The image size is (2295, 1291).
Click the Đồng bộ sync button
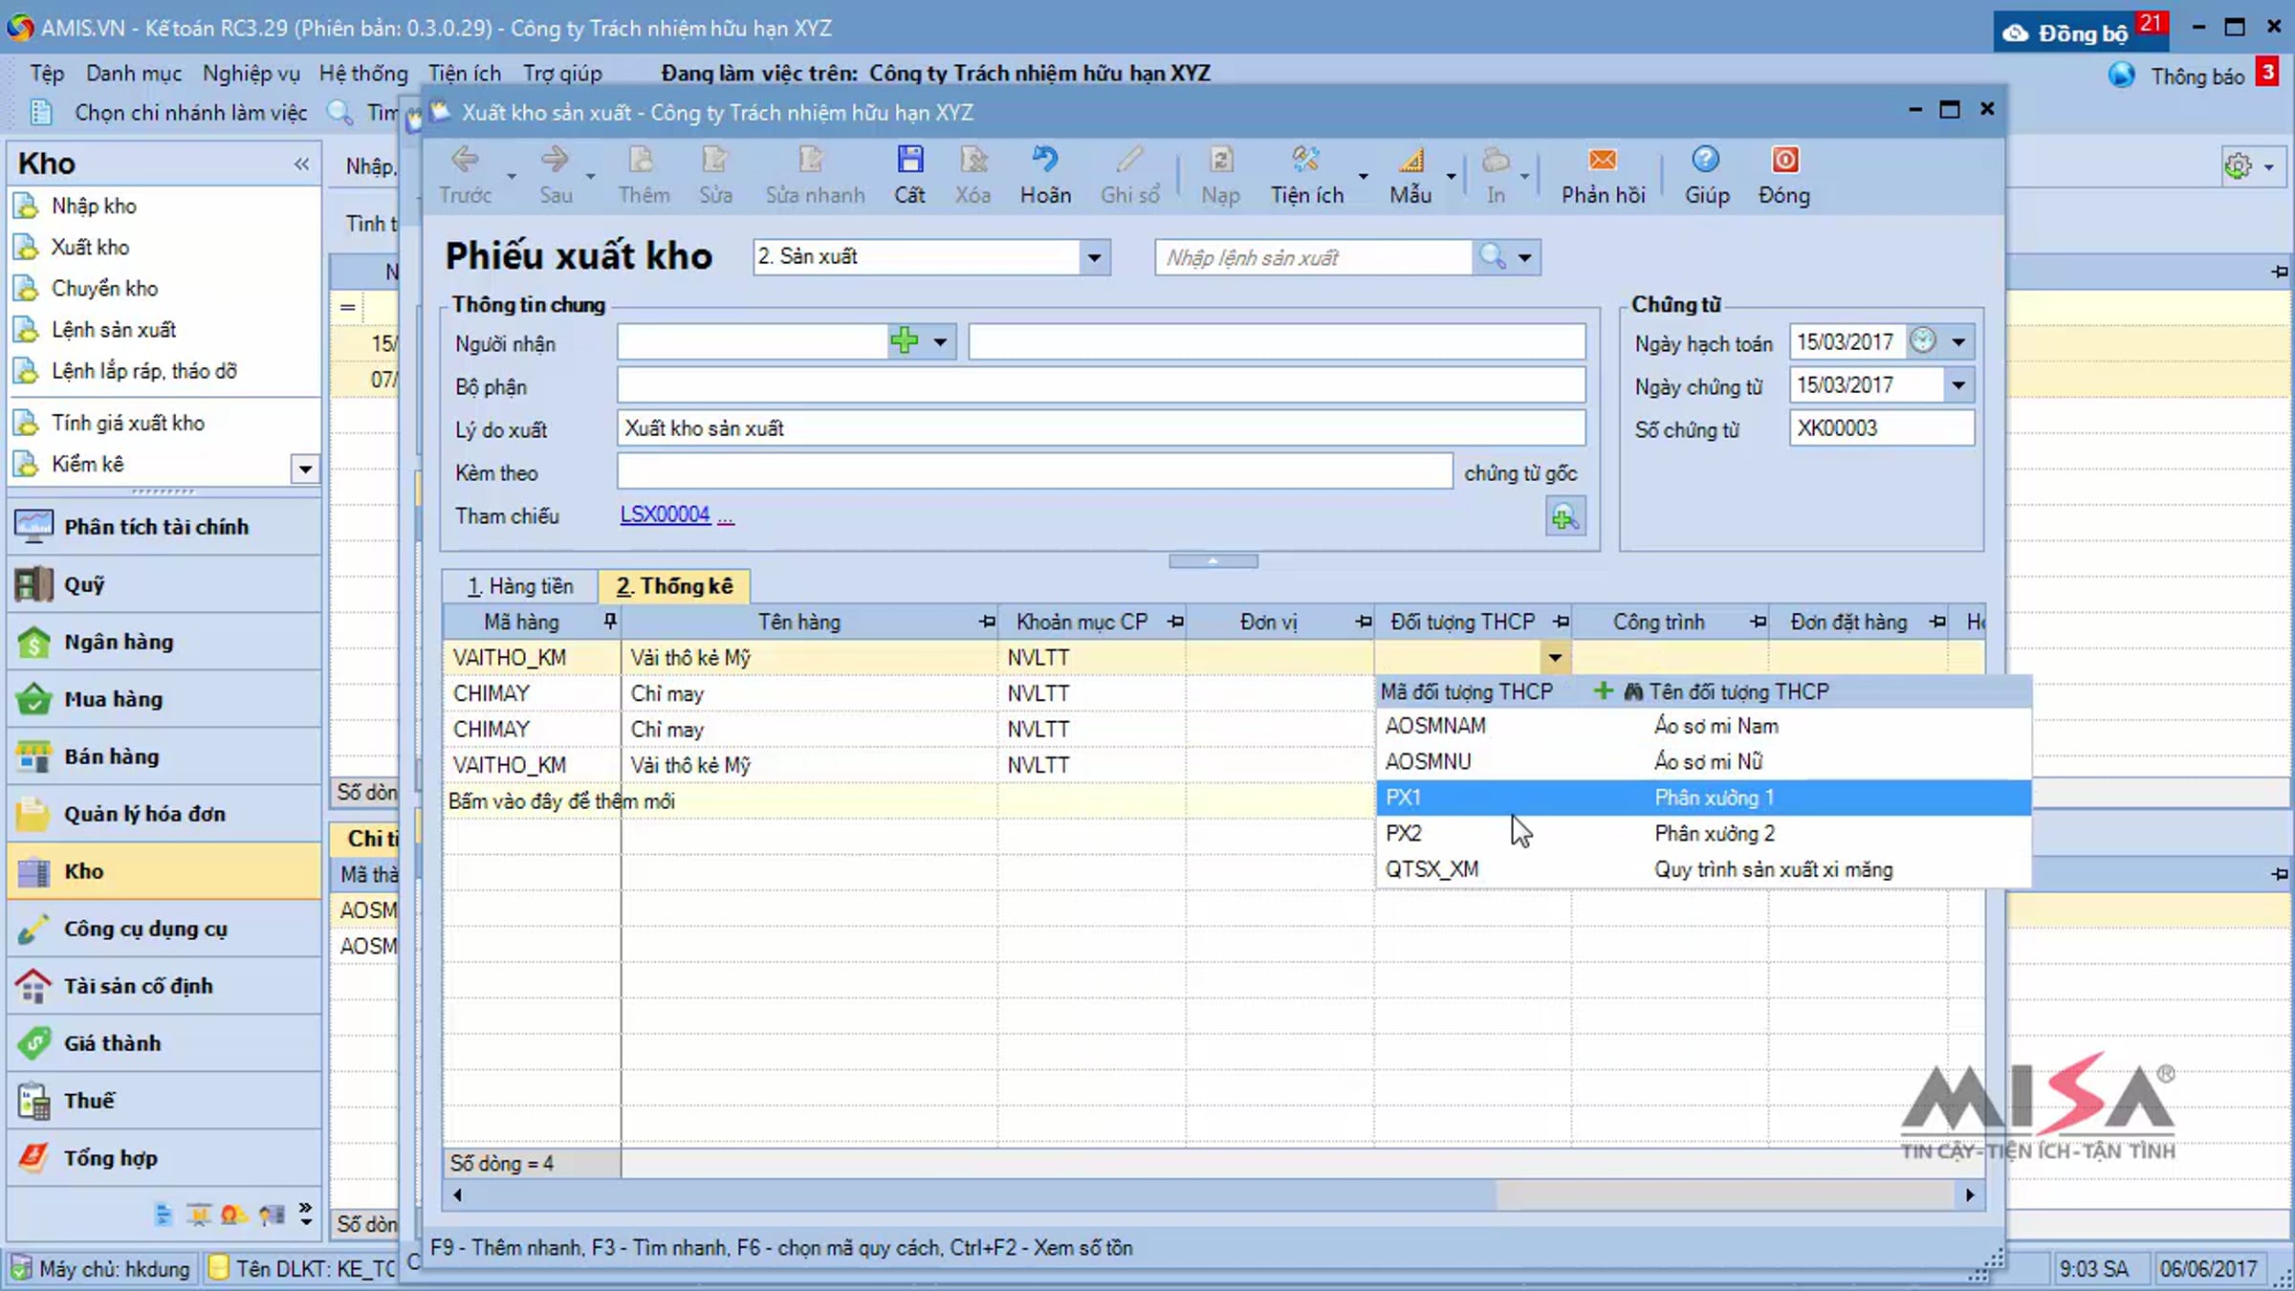[2082, 32]
